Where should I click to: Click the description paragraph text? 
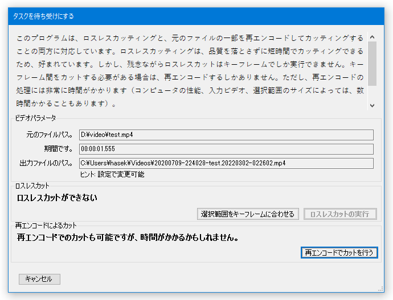tap(190, 71)
